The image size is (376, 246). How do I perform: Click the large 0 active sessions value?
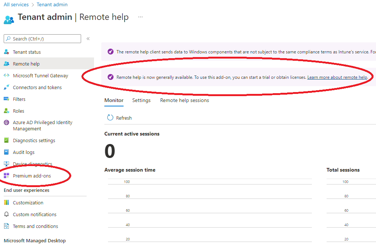(x=110, y=151)
